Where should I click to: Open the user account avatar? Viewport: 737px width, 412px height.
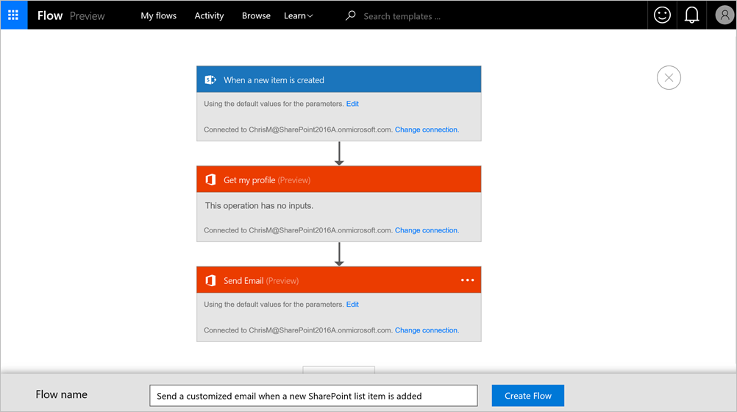click(724, 15)
